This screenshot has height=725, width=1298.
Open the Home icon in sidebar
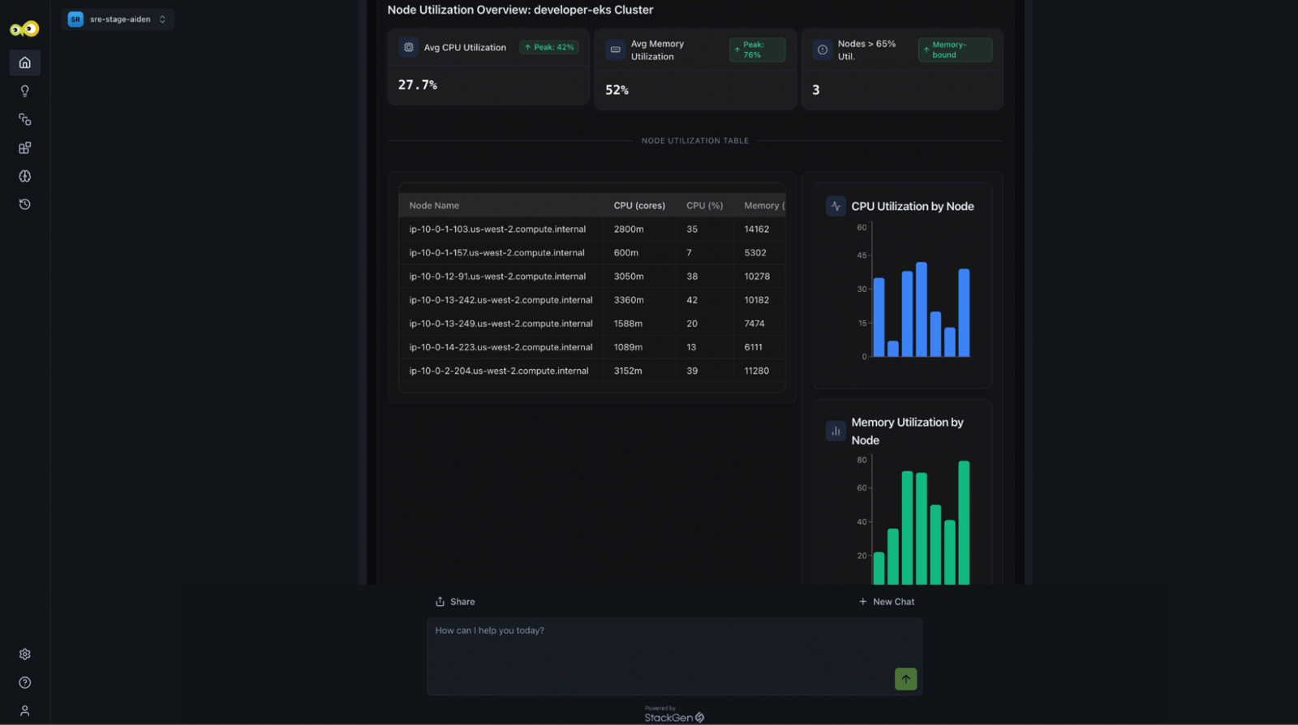click(25, 62)
